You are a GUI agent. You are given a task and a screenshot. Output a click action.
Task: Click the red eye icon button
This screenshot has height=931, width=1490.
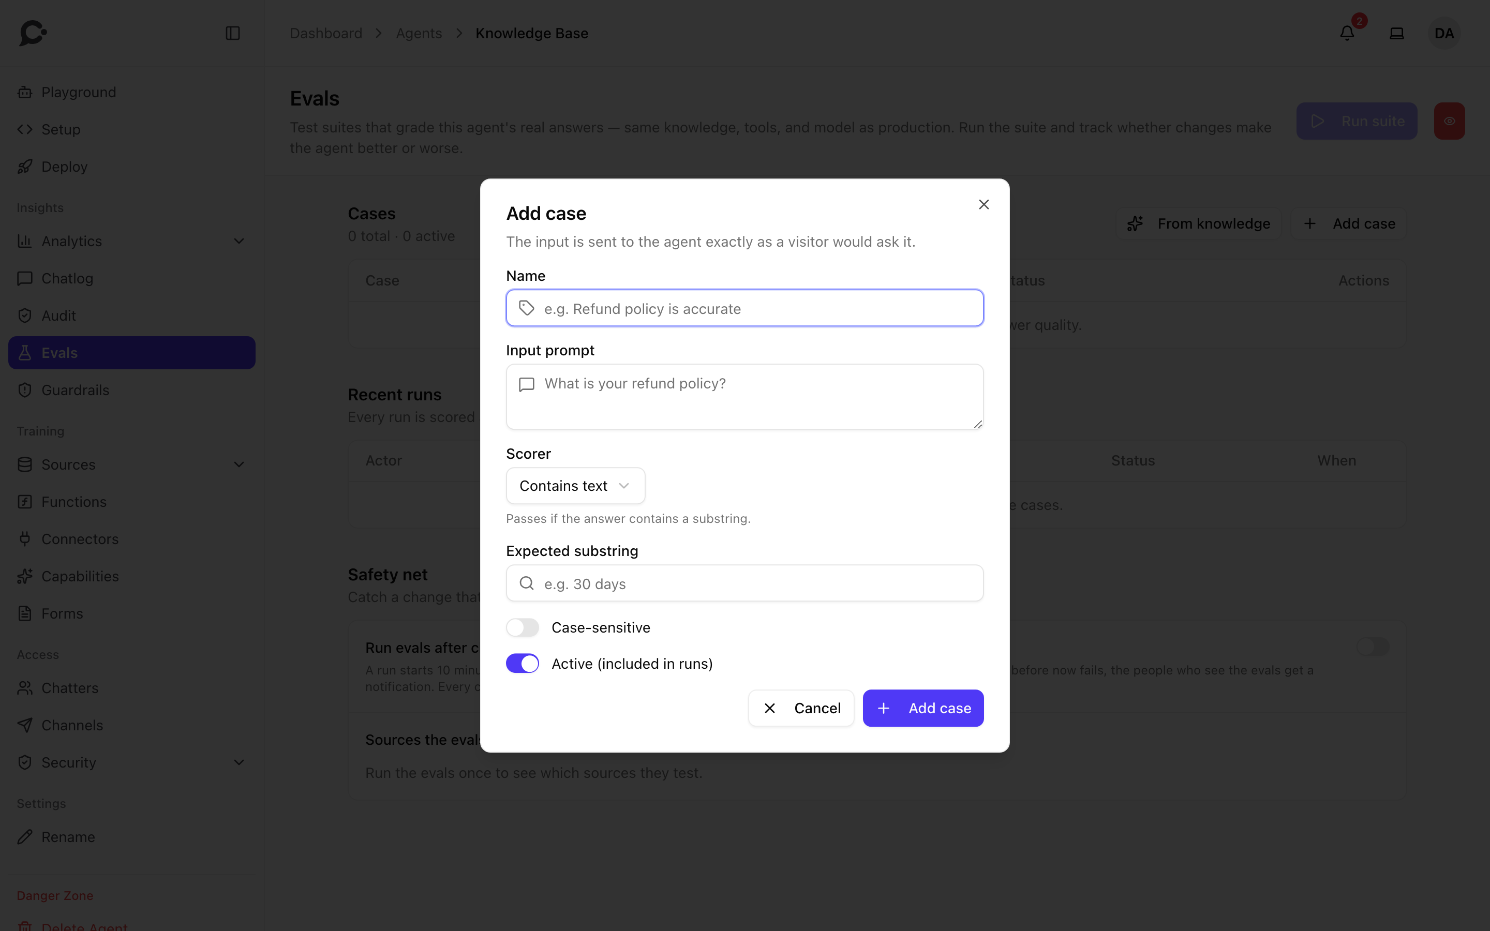[1449, 122]
